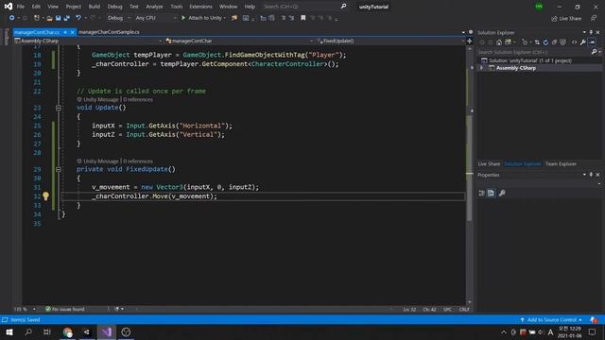Collapse the Update method outline
605x340 pixels.
click(59, 108)
